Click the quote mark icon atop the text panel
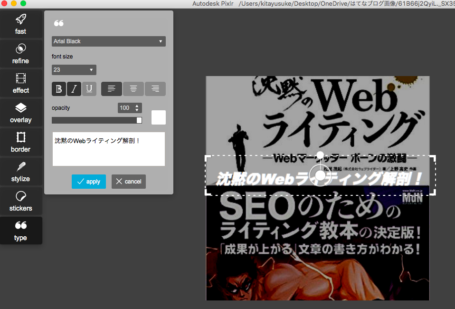455x309 pixels. (x=58, y=23)
